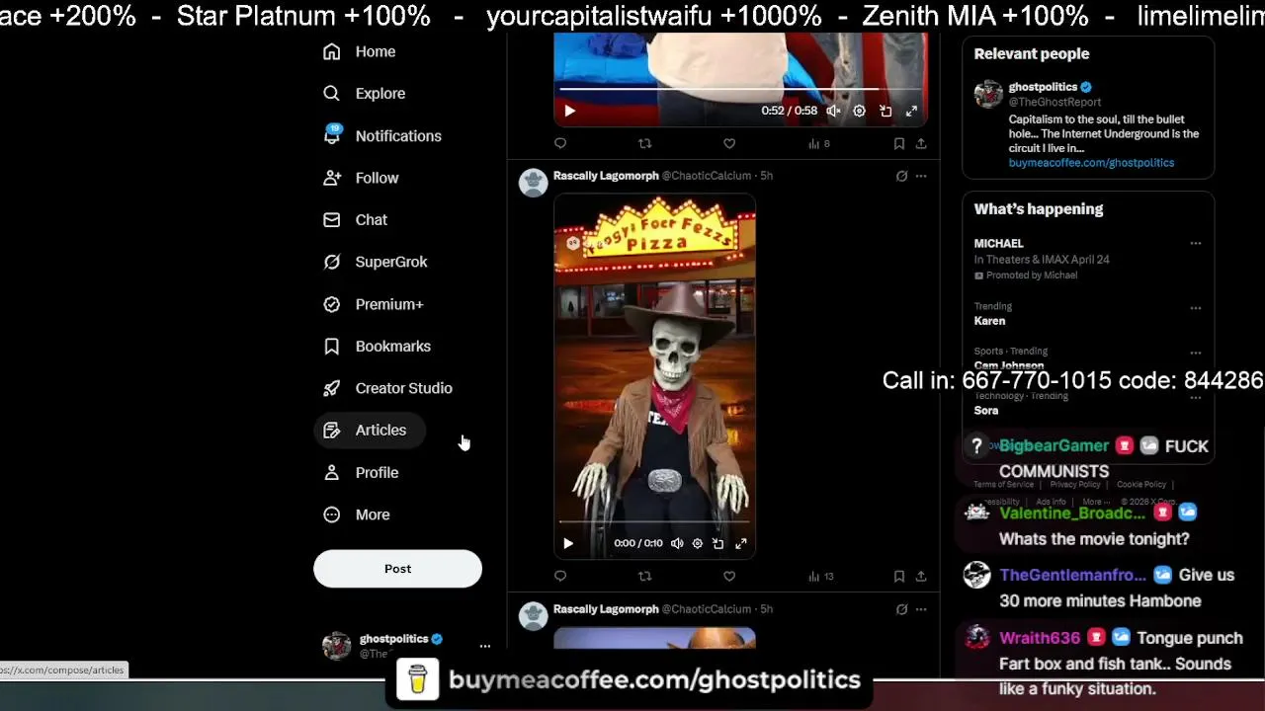Image resolution: width=1265 pixels, height=711 pixels.
Task: Toggle picture-in-picture on skeleton video
Action: [718, 543]
